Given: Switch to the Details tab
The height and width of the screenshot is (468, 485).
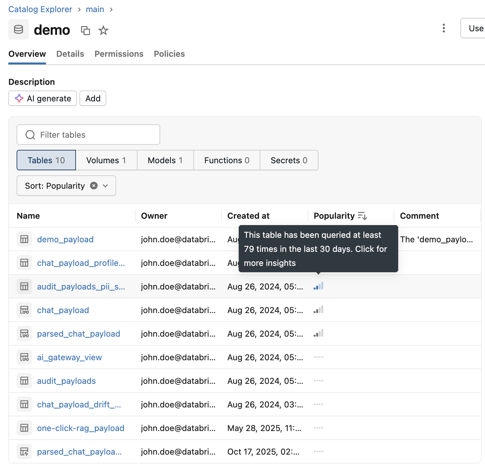Looking at the screenshot, I should 70,54.
